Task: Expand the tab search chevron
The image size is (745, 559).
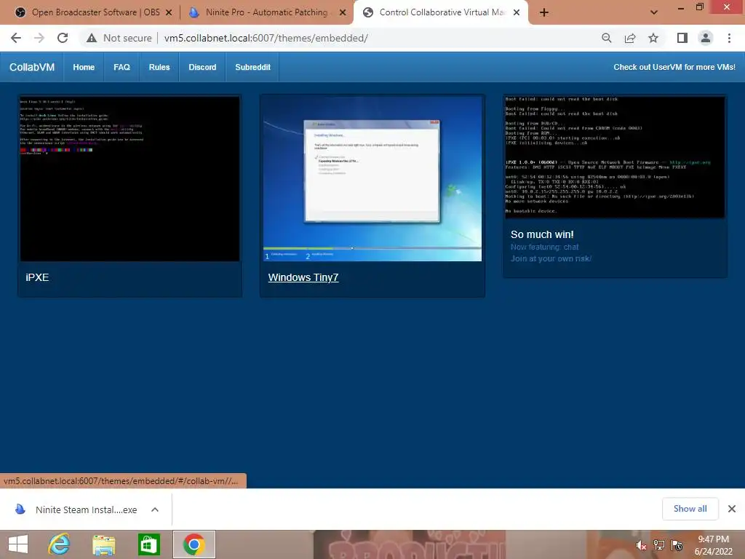Action: tap(654, 12)
